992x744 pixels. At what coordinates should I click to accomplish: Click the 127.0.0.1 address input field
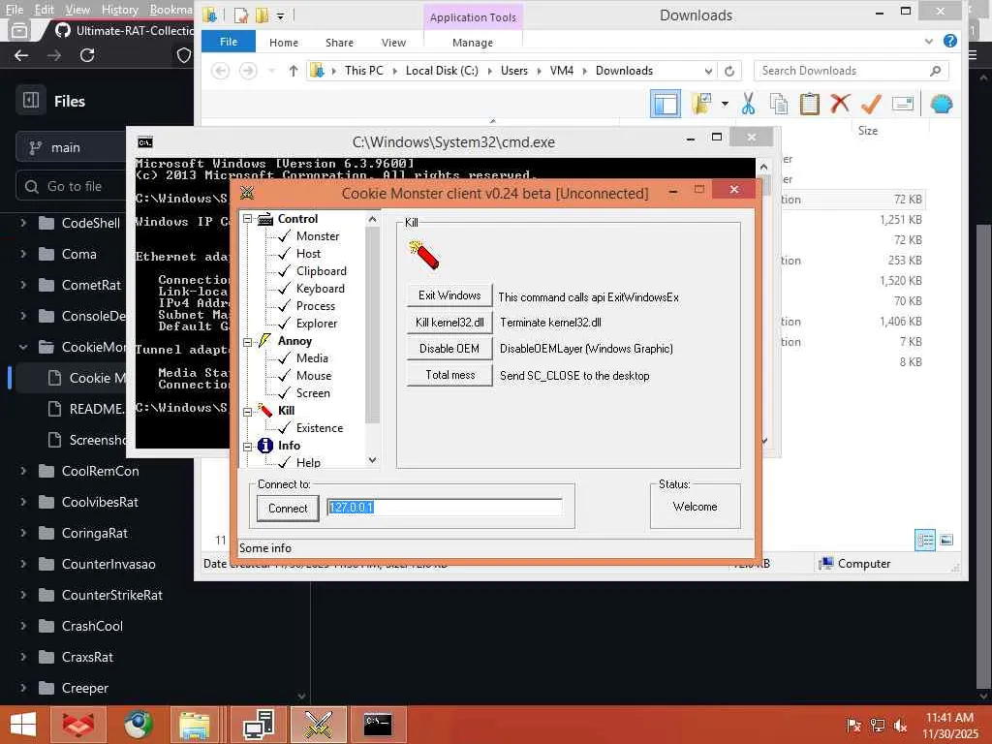point(444,507)
